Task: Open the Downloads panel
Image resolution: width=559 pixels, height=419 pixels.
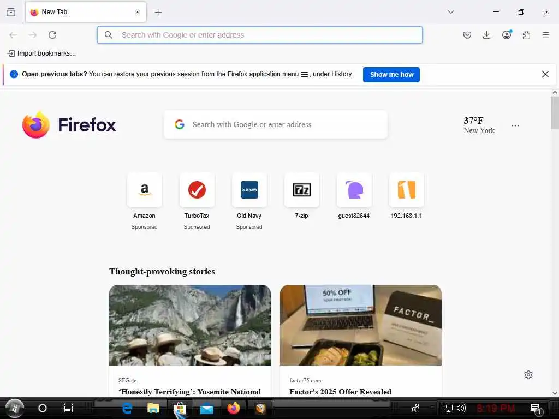Action: tap(486, 35)
